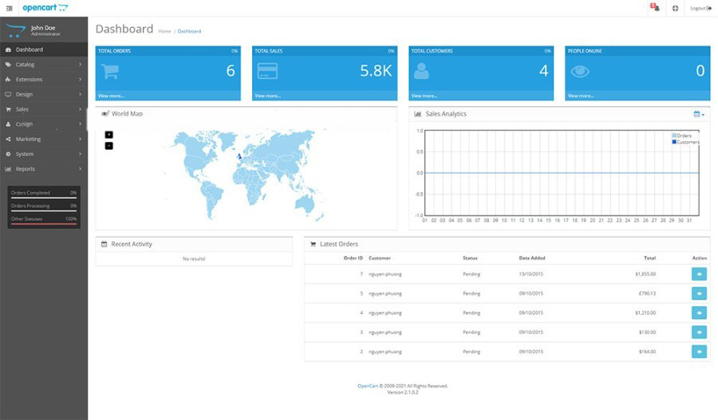Click the Other Statuses progress bar
718x420 pixels.
click(44, 224)
